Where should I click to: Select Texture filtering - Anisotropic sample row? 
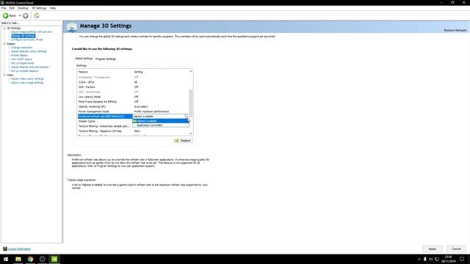105,126
